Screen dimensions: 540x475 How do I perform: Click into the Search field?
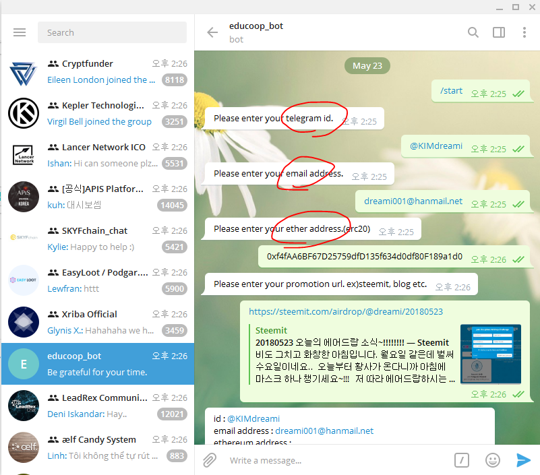113,32
